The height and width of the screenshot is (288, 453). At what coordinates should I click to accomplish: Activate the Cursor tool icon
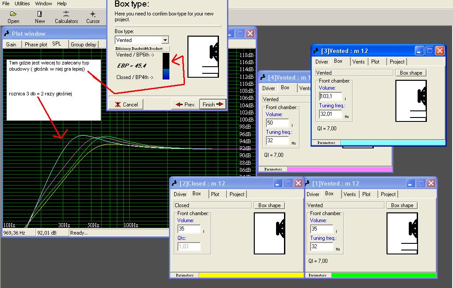(93, 14)
